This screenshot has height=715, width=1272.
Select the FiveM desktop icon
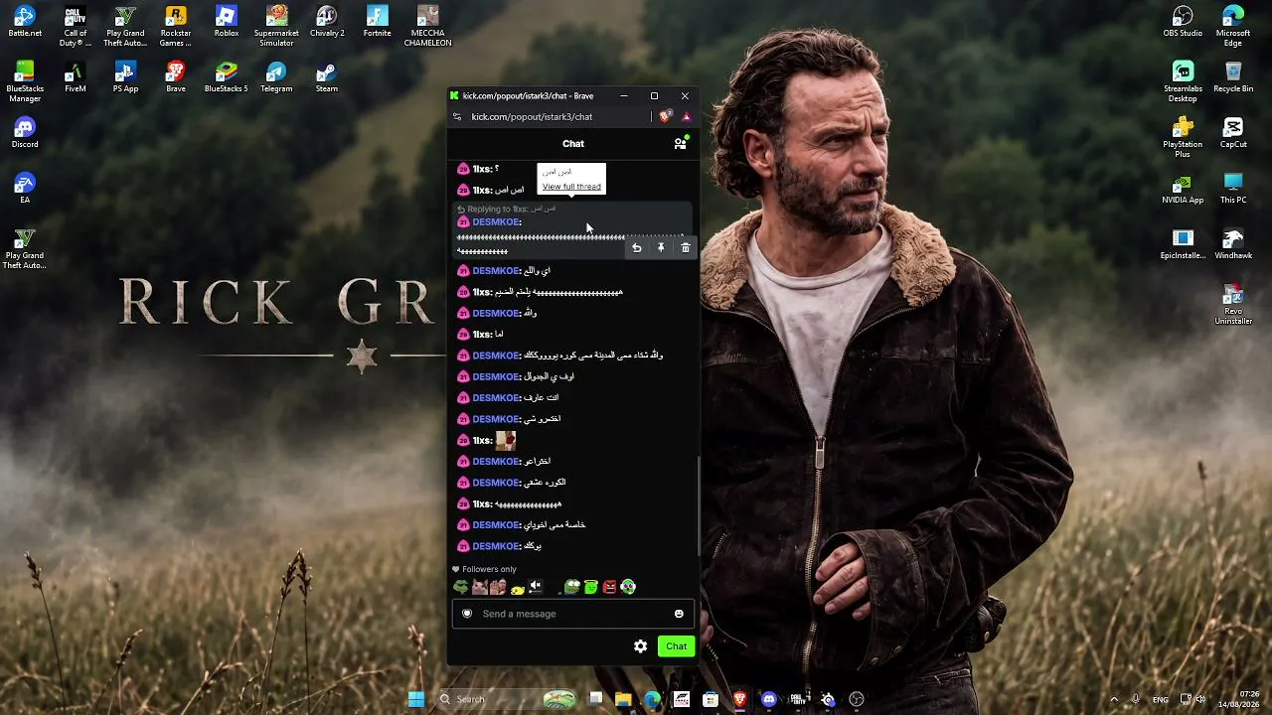[76, 77]
